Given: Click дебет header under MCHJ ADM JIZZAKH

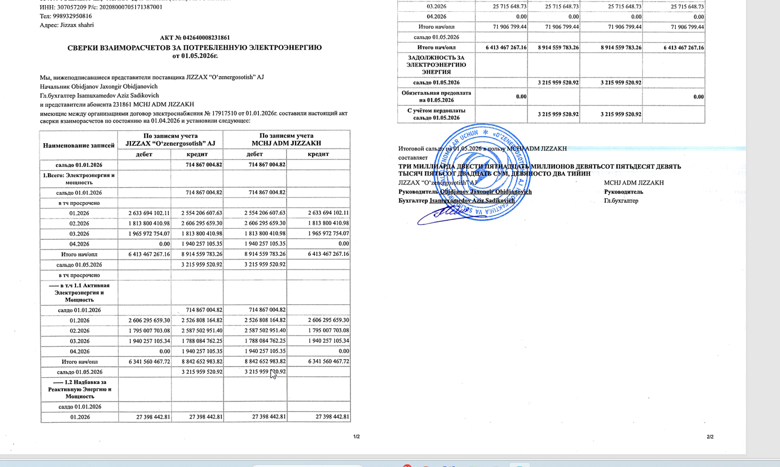Looking at the screenshot, I should click(x=255, y=154).
